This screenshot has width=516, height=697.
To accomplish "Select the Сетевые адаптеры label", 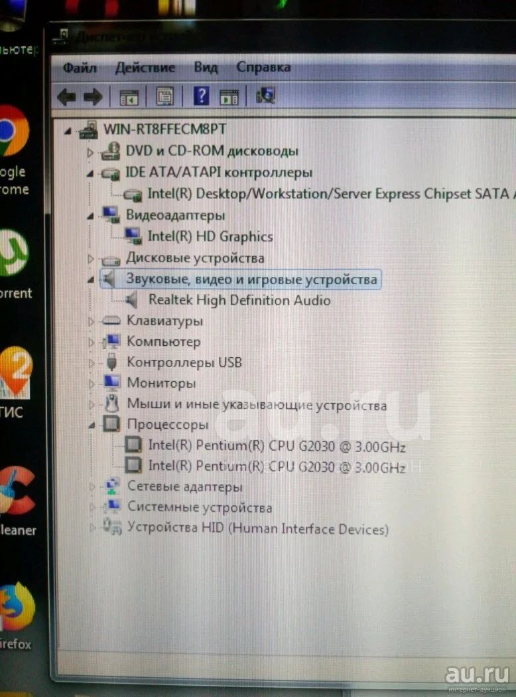I will (185, 487).
